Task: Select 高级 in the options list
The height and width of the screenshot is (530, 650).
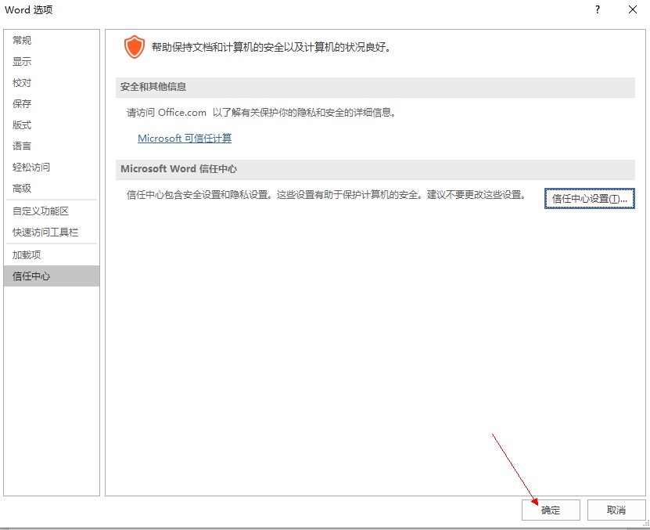Action: [52, 189]
